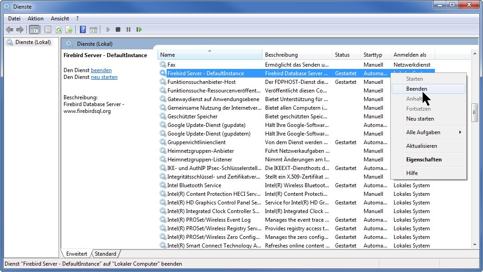Choose Beenden in the context menu
483x272 pixels.
point(428,88)
